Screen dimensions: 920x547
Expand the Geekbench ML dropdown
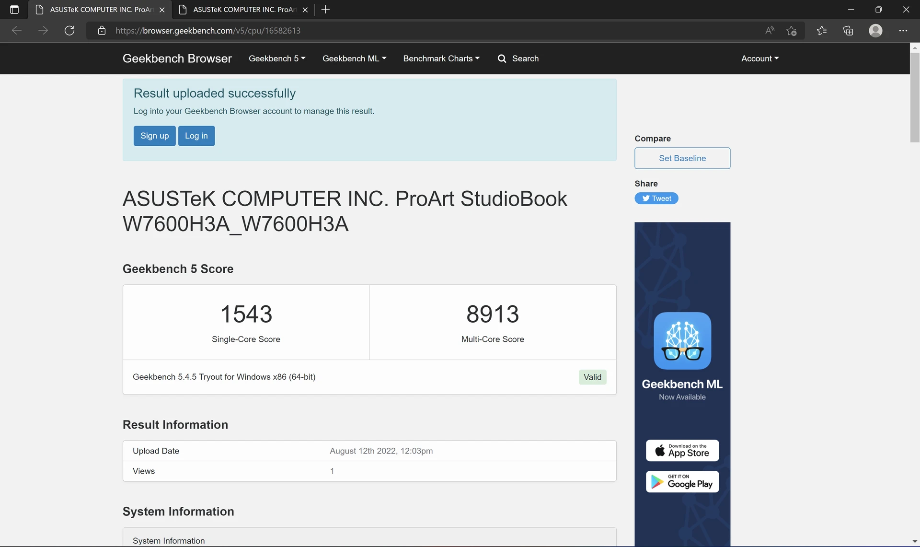click(354, 58)
